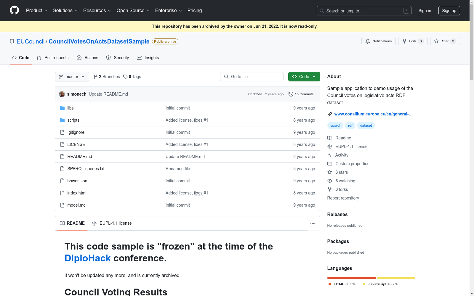Open simonech's avatar image
This screenshot has height=296, width=474.
62,94
